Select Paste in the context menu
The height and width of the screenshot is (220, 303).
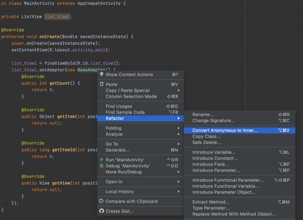click(140, 84)
